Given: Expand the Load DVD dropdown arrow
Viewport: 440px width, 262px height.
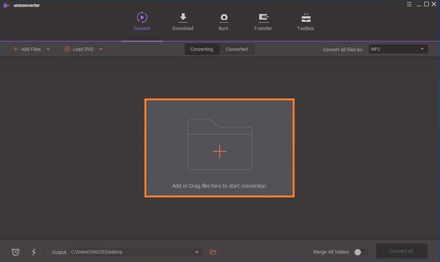Looking at the screenshot, I should point(101,49).
